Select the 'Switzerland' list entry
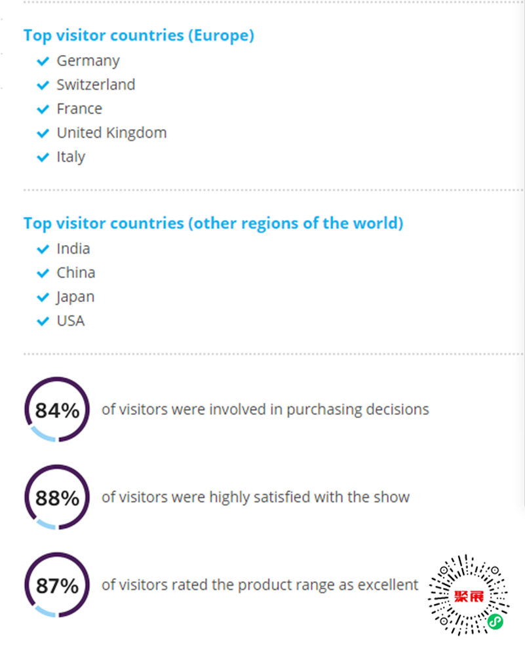Viewport: 525px width, 652px height. 96,85
